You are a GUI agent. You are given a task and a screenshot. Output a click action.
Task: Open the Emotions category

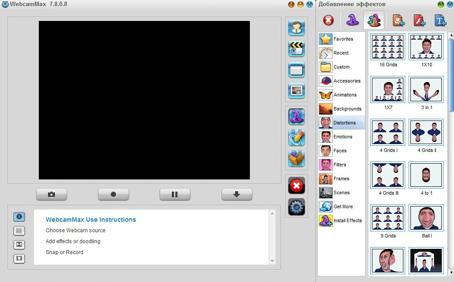[341, 137]
